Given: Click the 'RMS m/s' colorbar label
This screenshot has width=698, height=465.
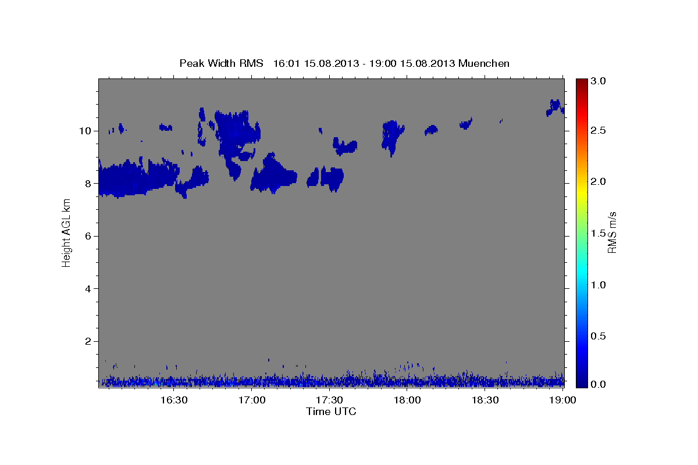Looking at the screenshot, I should tap(612, 233).
